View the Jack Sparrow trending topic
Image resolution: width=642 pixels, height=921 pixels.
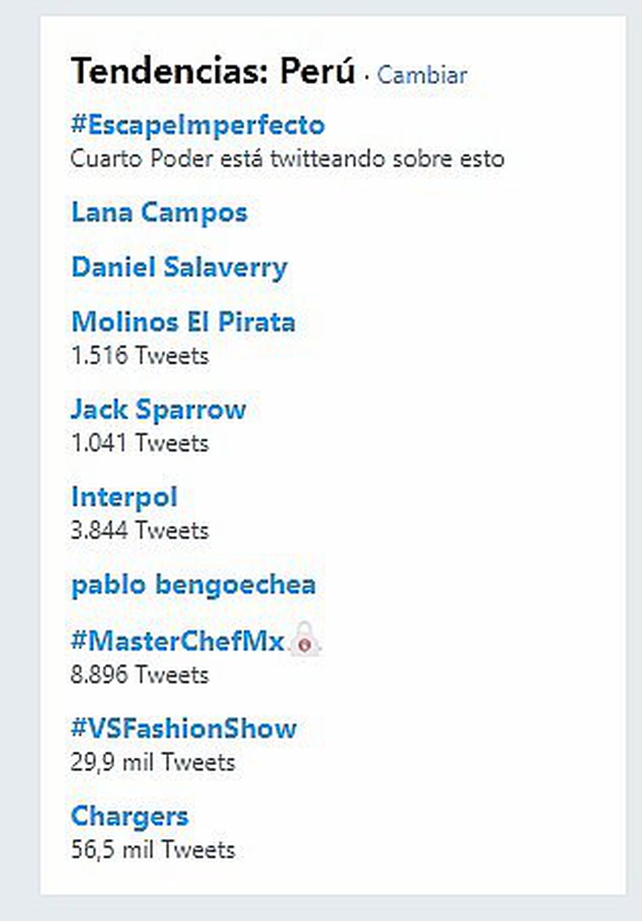[x=159, y=410]
